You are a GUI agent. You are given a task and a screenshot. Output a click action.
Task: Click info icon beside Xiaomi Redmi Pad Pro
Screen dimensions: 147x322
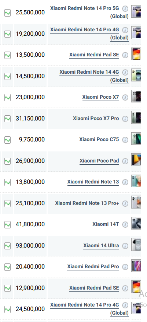[x=125, y=267]
